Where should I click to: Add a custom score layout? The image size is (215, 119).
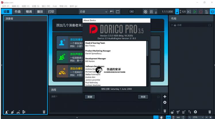[184, 112]
